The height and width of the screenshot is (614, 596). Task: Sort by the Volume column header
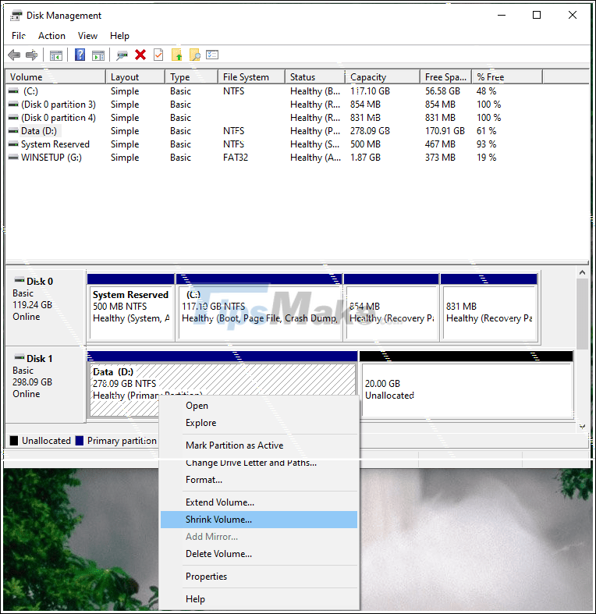click(x=55, y=77)
